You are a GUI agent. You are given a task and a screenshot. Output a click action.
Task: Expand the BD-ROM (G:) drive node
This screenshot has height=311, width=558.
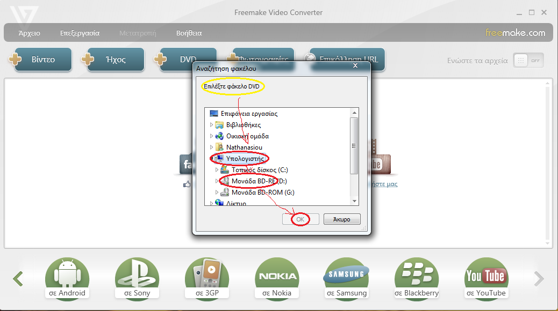217,192
